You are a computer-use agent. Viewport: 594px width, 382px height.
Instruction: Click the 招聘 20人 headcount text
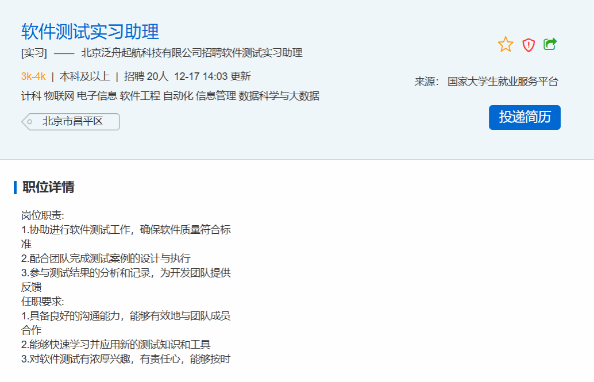pos(146,76)
